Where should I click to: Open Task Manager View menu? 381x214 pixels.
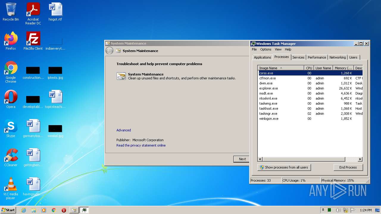coord(278,49)
